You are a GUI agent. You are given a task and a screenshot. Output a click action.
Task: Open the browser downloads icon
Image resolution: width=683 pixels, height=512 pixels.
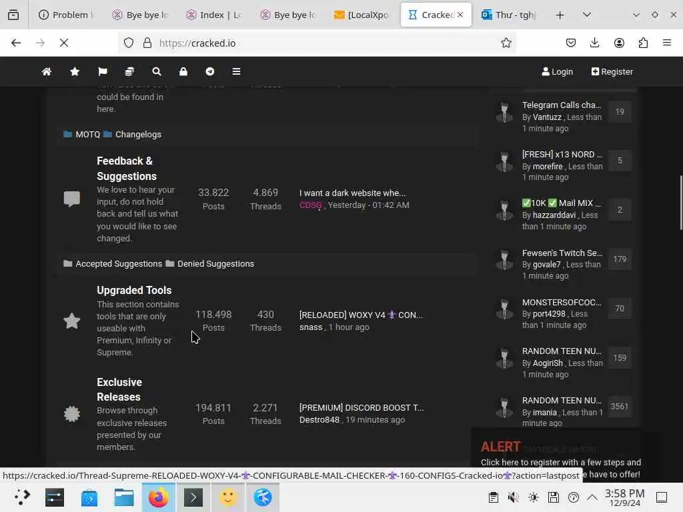[x=594, y=43]
